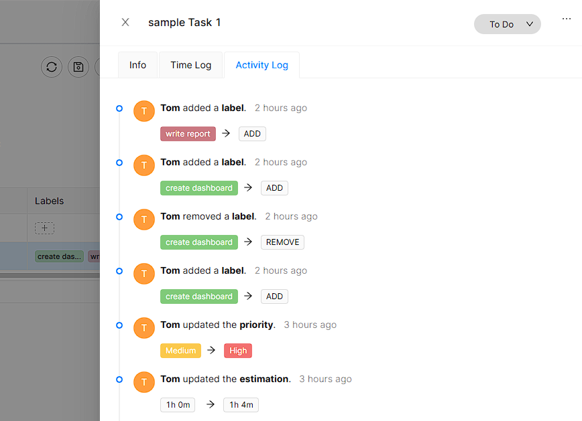Open the three-dot more options menu
The height and width of the screenshot is (421, 582).
[x=567, y=19]
